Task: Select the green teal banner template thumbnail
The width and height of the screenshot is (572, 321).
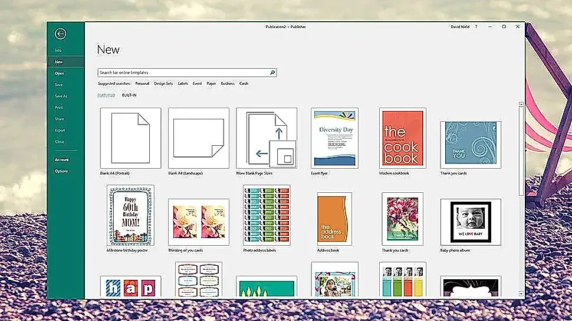Action: coord(267,286)
